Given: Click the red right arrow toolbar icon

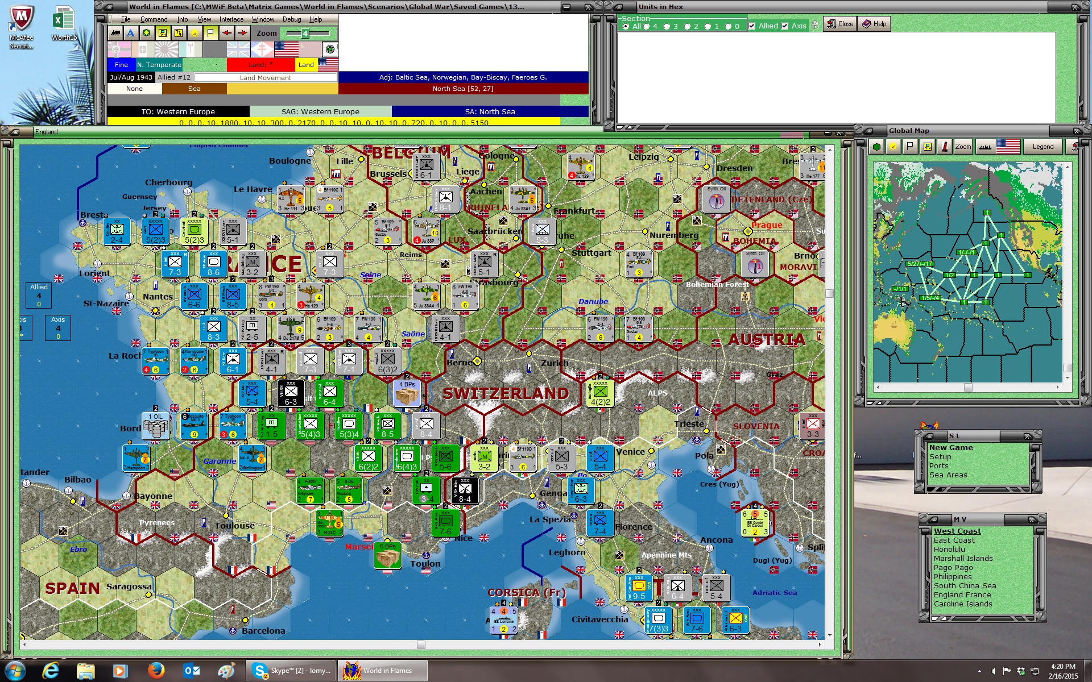Looking at the screenshot, I should point(242,33).
